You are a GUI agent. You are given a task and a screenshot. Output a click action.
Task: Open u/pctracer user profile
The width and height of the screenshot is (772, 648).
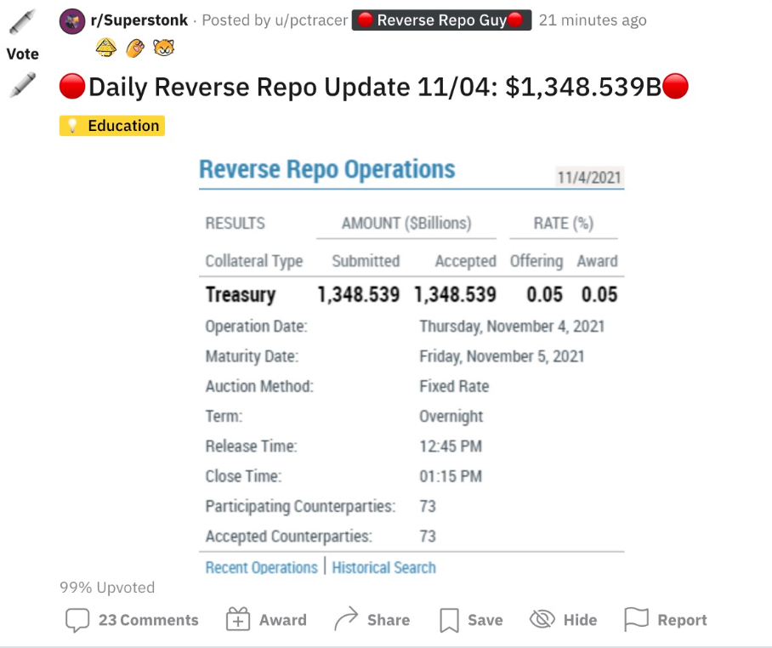click(312, 20)
